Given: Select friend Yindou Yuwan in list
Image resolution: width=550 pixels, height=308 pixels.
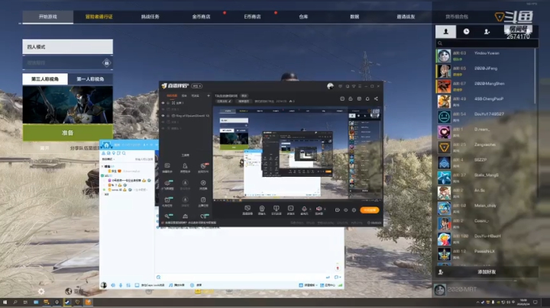Looking at the screenshot, I should (486, 56).
